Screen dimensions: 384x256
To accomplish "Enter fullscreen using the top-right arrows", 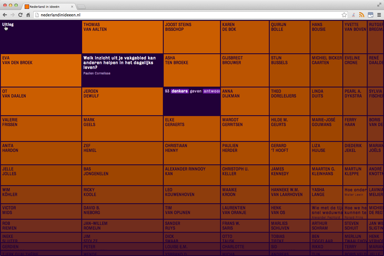I will [379, 5].
